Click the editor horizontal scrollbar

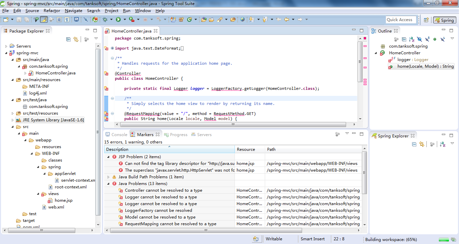click(x=233, y=124)
